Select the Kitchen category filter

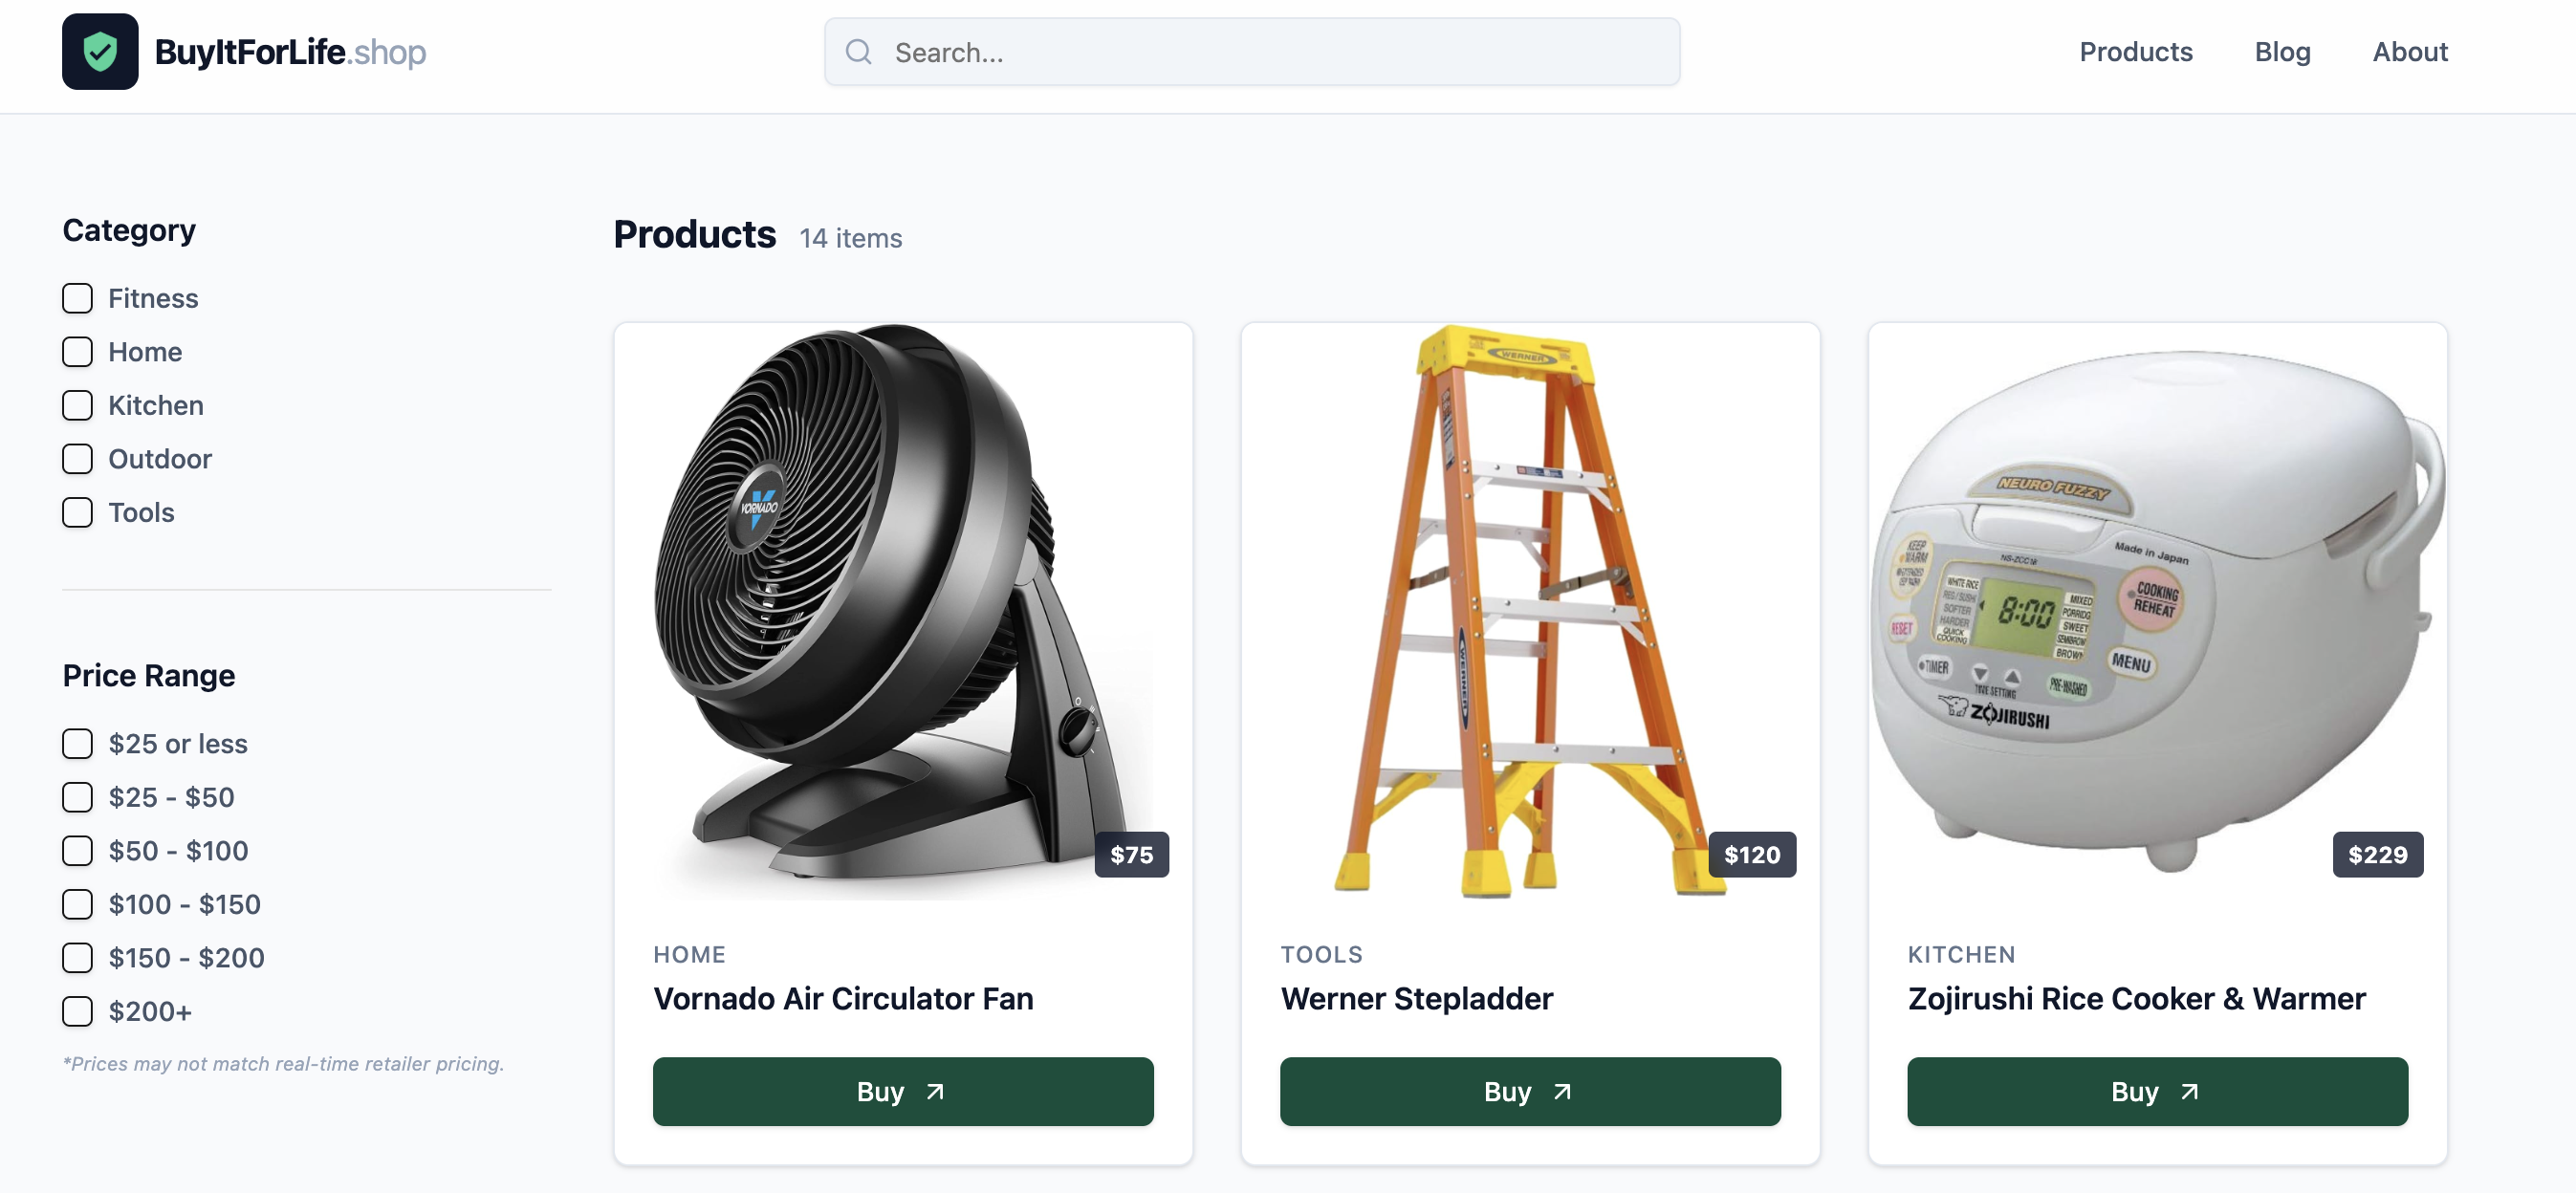pyautogui.click(x=77, y=405)
